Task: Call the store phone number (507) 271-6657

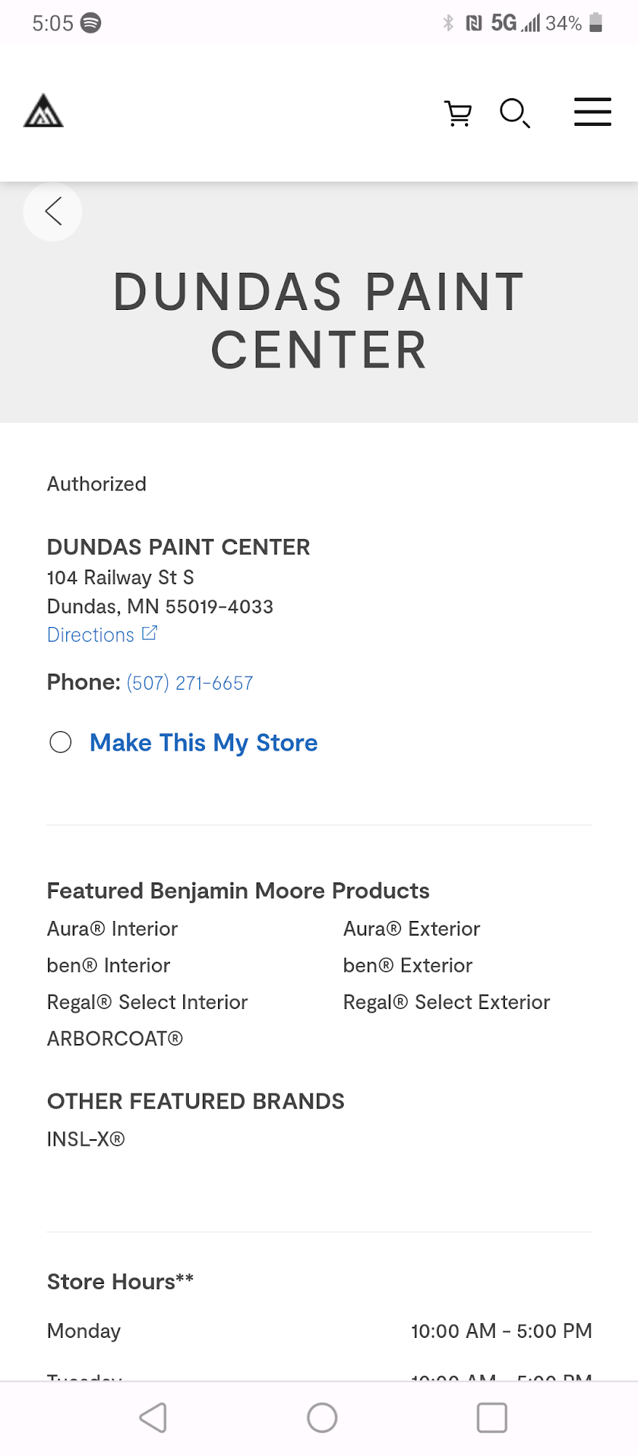Action: [190, 682]
